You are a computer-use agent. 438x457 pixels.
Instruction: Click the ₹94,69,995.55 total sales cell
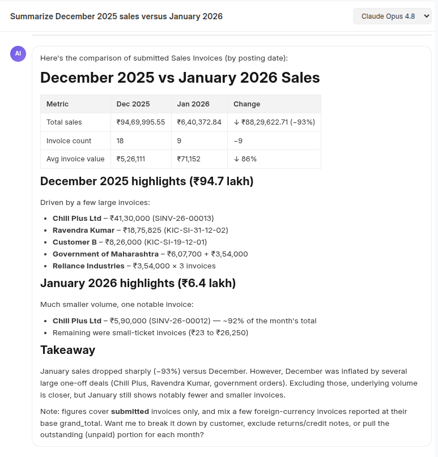point(141,122)
